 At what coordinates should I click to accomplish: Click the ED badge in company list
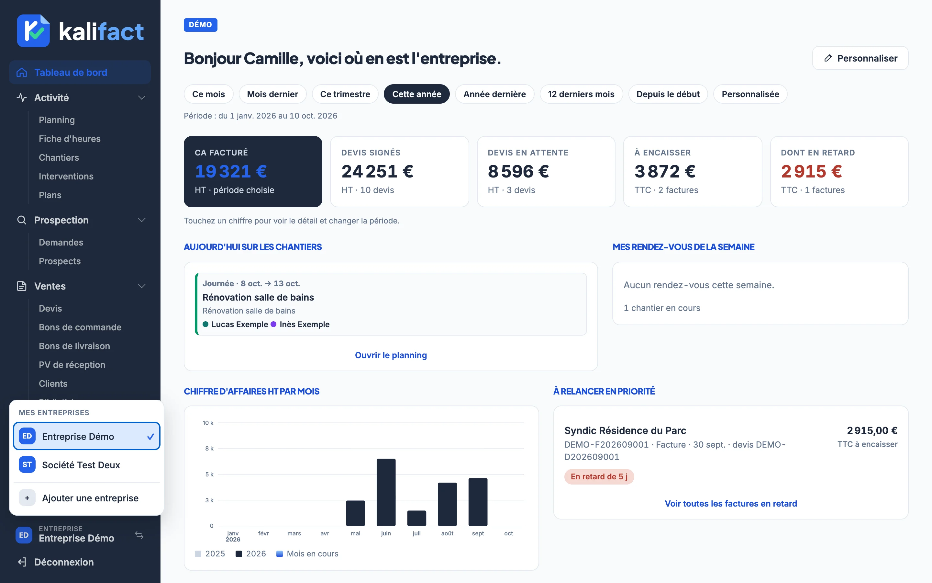27,436
